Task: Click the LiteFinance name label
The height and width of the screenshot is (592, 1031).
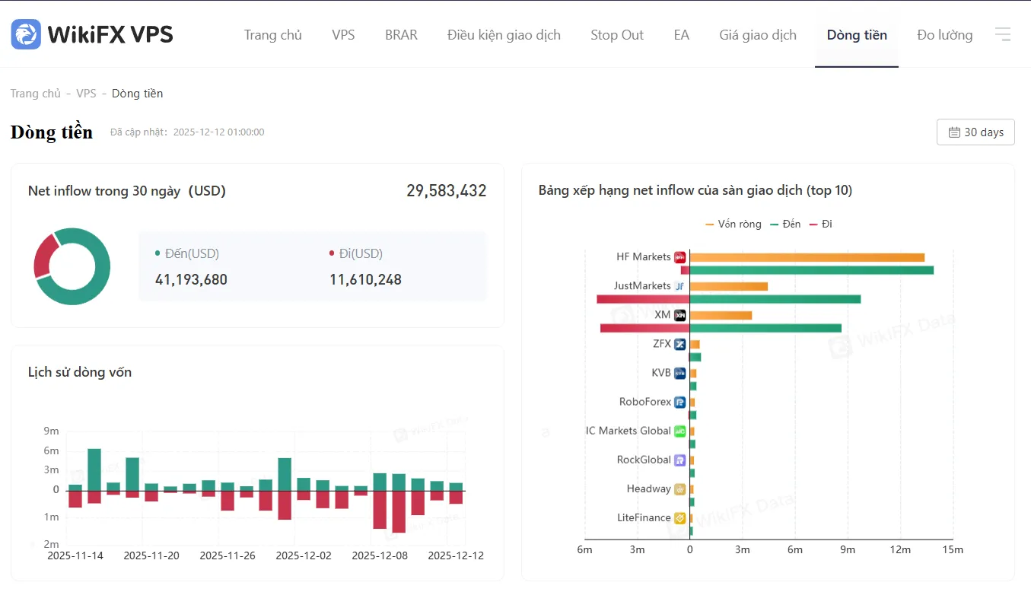Action: (644, 517)
